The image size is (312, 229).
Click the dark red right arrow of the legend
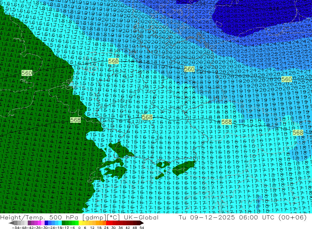[x=142, y=223]
